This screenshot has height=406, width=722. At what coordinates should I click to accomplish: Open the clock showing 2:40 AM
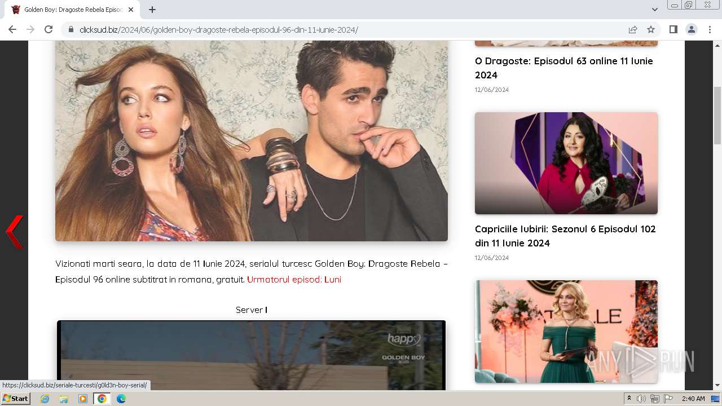(x=693, y=399)
